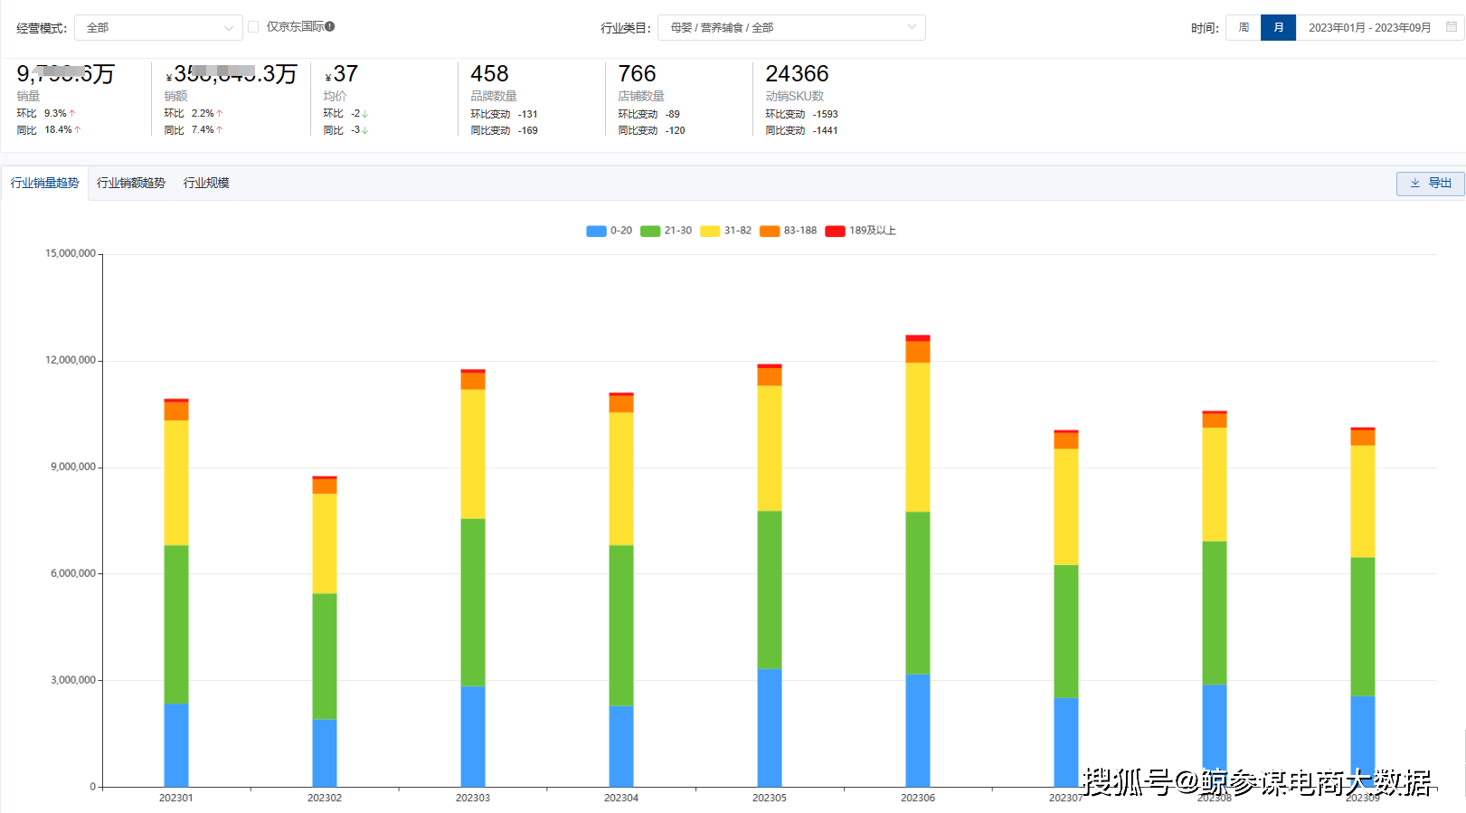Click the info icon next to 仅京东国际

(x=330, y=27)
